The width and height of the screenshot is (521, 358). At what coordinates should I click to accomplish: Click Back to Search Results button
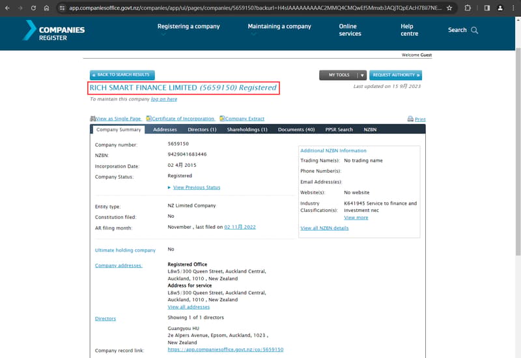(x=122, y=75)
